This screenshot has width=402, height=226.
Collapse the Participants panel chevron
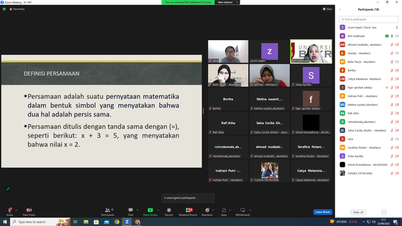[340, 9]
